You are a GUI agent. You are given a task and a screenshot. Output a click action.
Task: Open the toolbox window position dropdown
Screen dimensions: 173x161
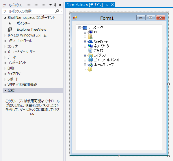51,5
